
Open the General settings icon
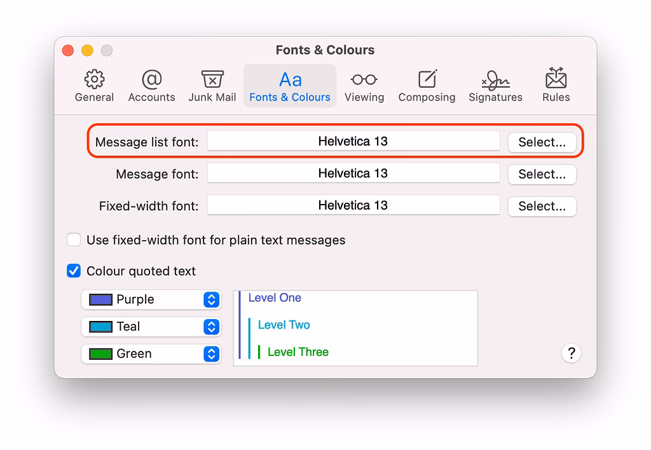94,85
